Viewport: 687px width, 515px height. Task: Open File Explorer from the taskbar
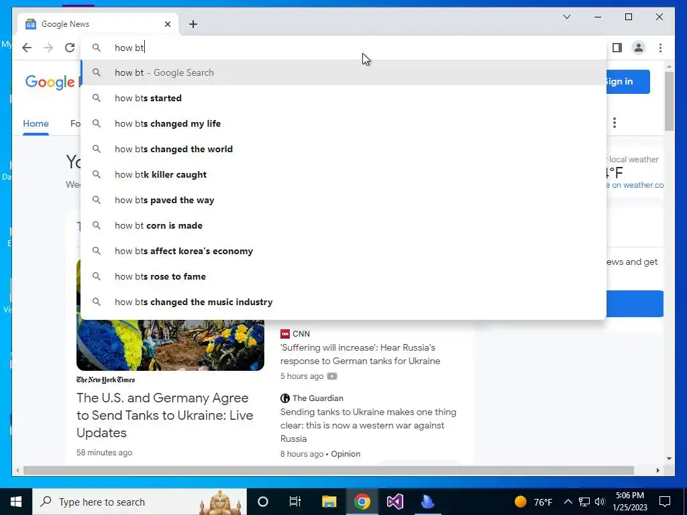[329, 502]
